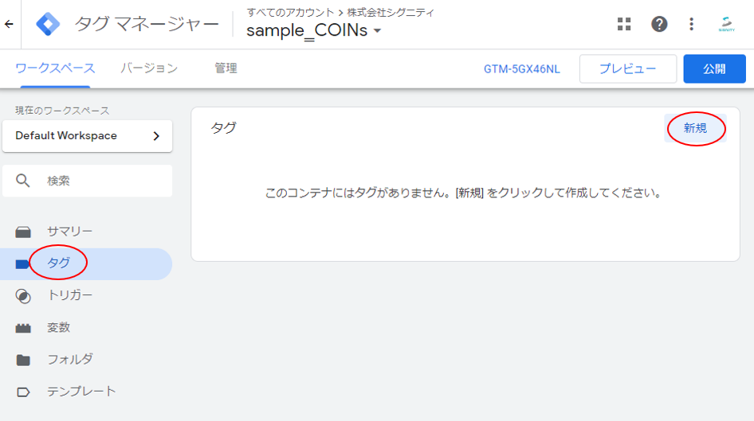This screenshot has width=754, height=421.
Task: Click the テンプレート label icon
Action: point(23,392)
